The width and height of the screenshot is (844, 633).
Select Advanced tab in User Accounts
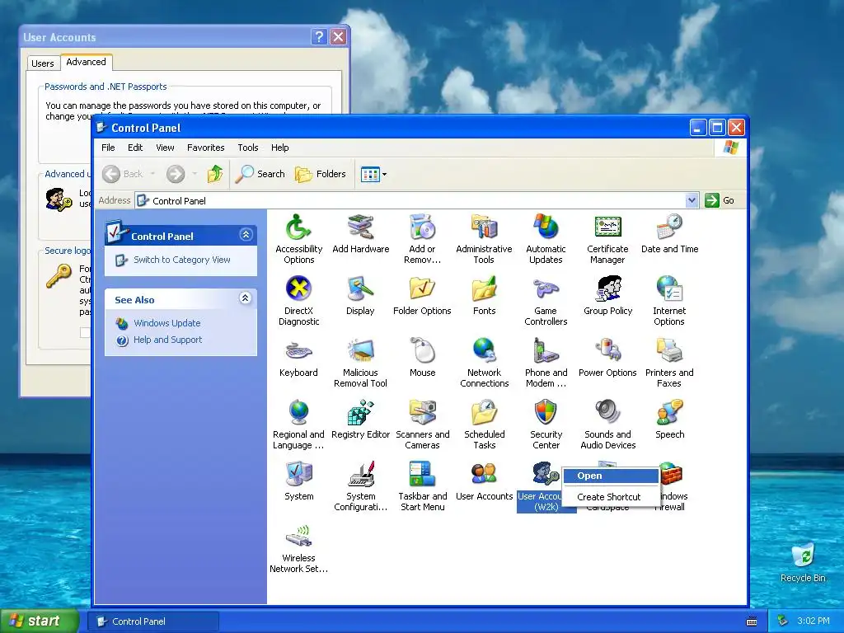click(86, 62)
